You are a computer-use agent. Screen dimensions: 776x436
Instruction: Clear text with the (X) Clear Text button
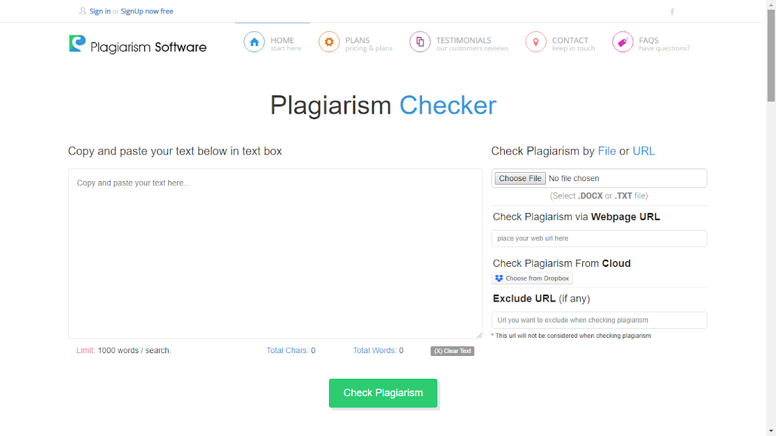tap(452, 351)
